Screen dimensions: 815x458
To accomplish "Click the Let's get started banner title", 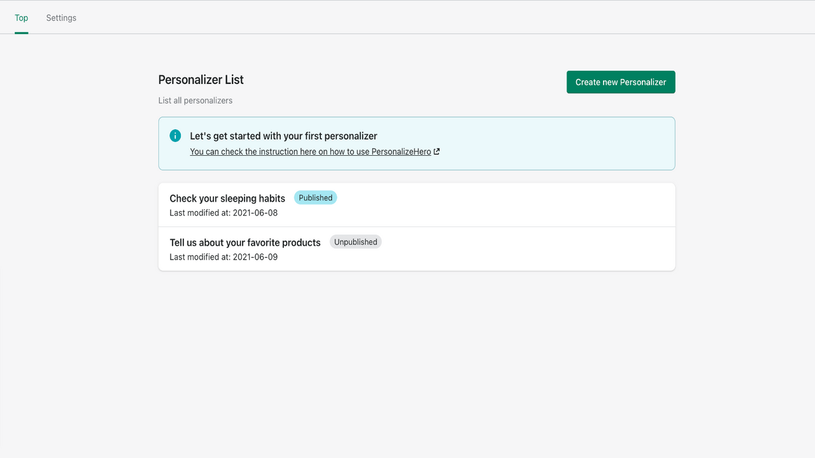I will pyautogui.click(x=283, y=135).
